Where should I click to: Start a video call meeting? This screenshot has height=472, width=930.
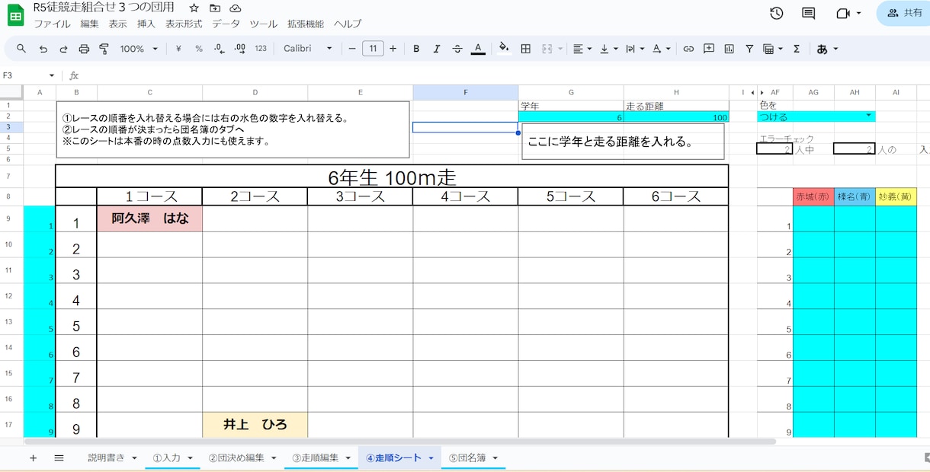tap(842, 13)
